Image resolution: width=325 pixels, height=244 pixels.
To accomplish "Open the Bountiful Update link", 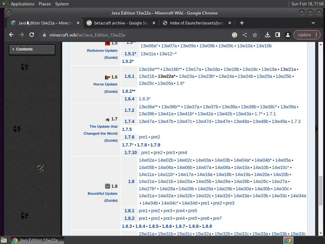I will click(103, 193).
